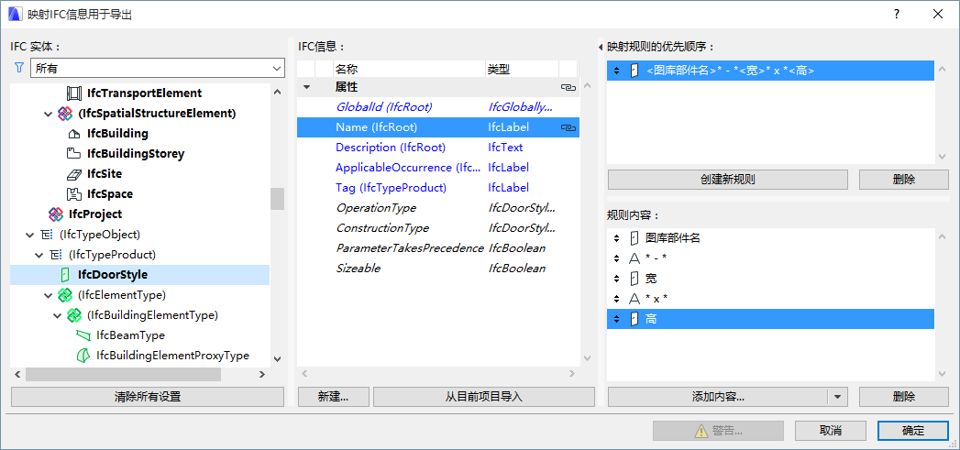Click the (IfcTypeObject) list icon
960x450 pixels.
(x=46, y=235)
